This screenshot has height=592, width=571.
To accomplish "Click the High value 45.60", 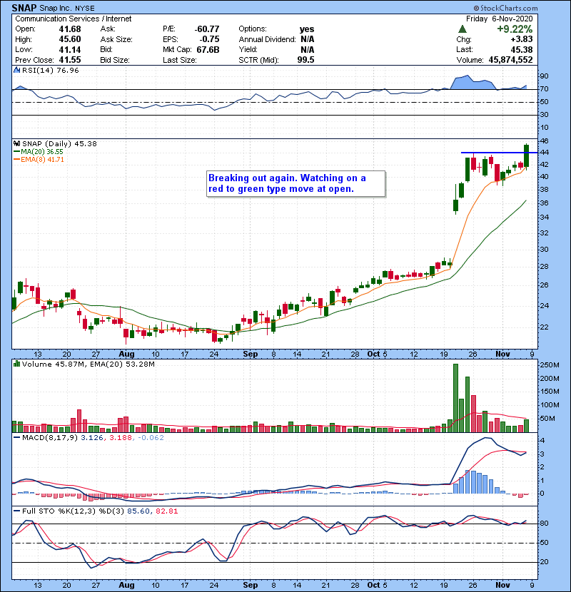I will (x=70, y=39).
